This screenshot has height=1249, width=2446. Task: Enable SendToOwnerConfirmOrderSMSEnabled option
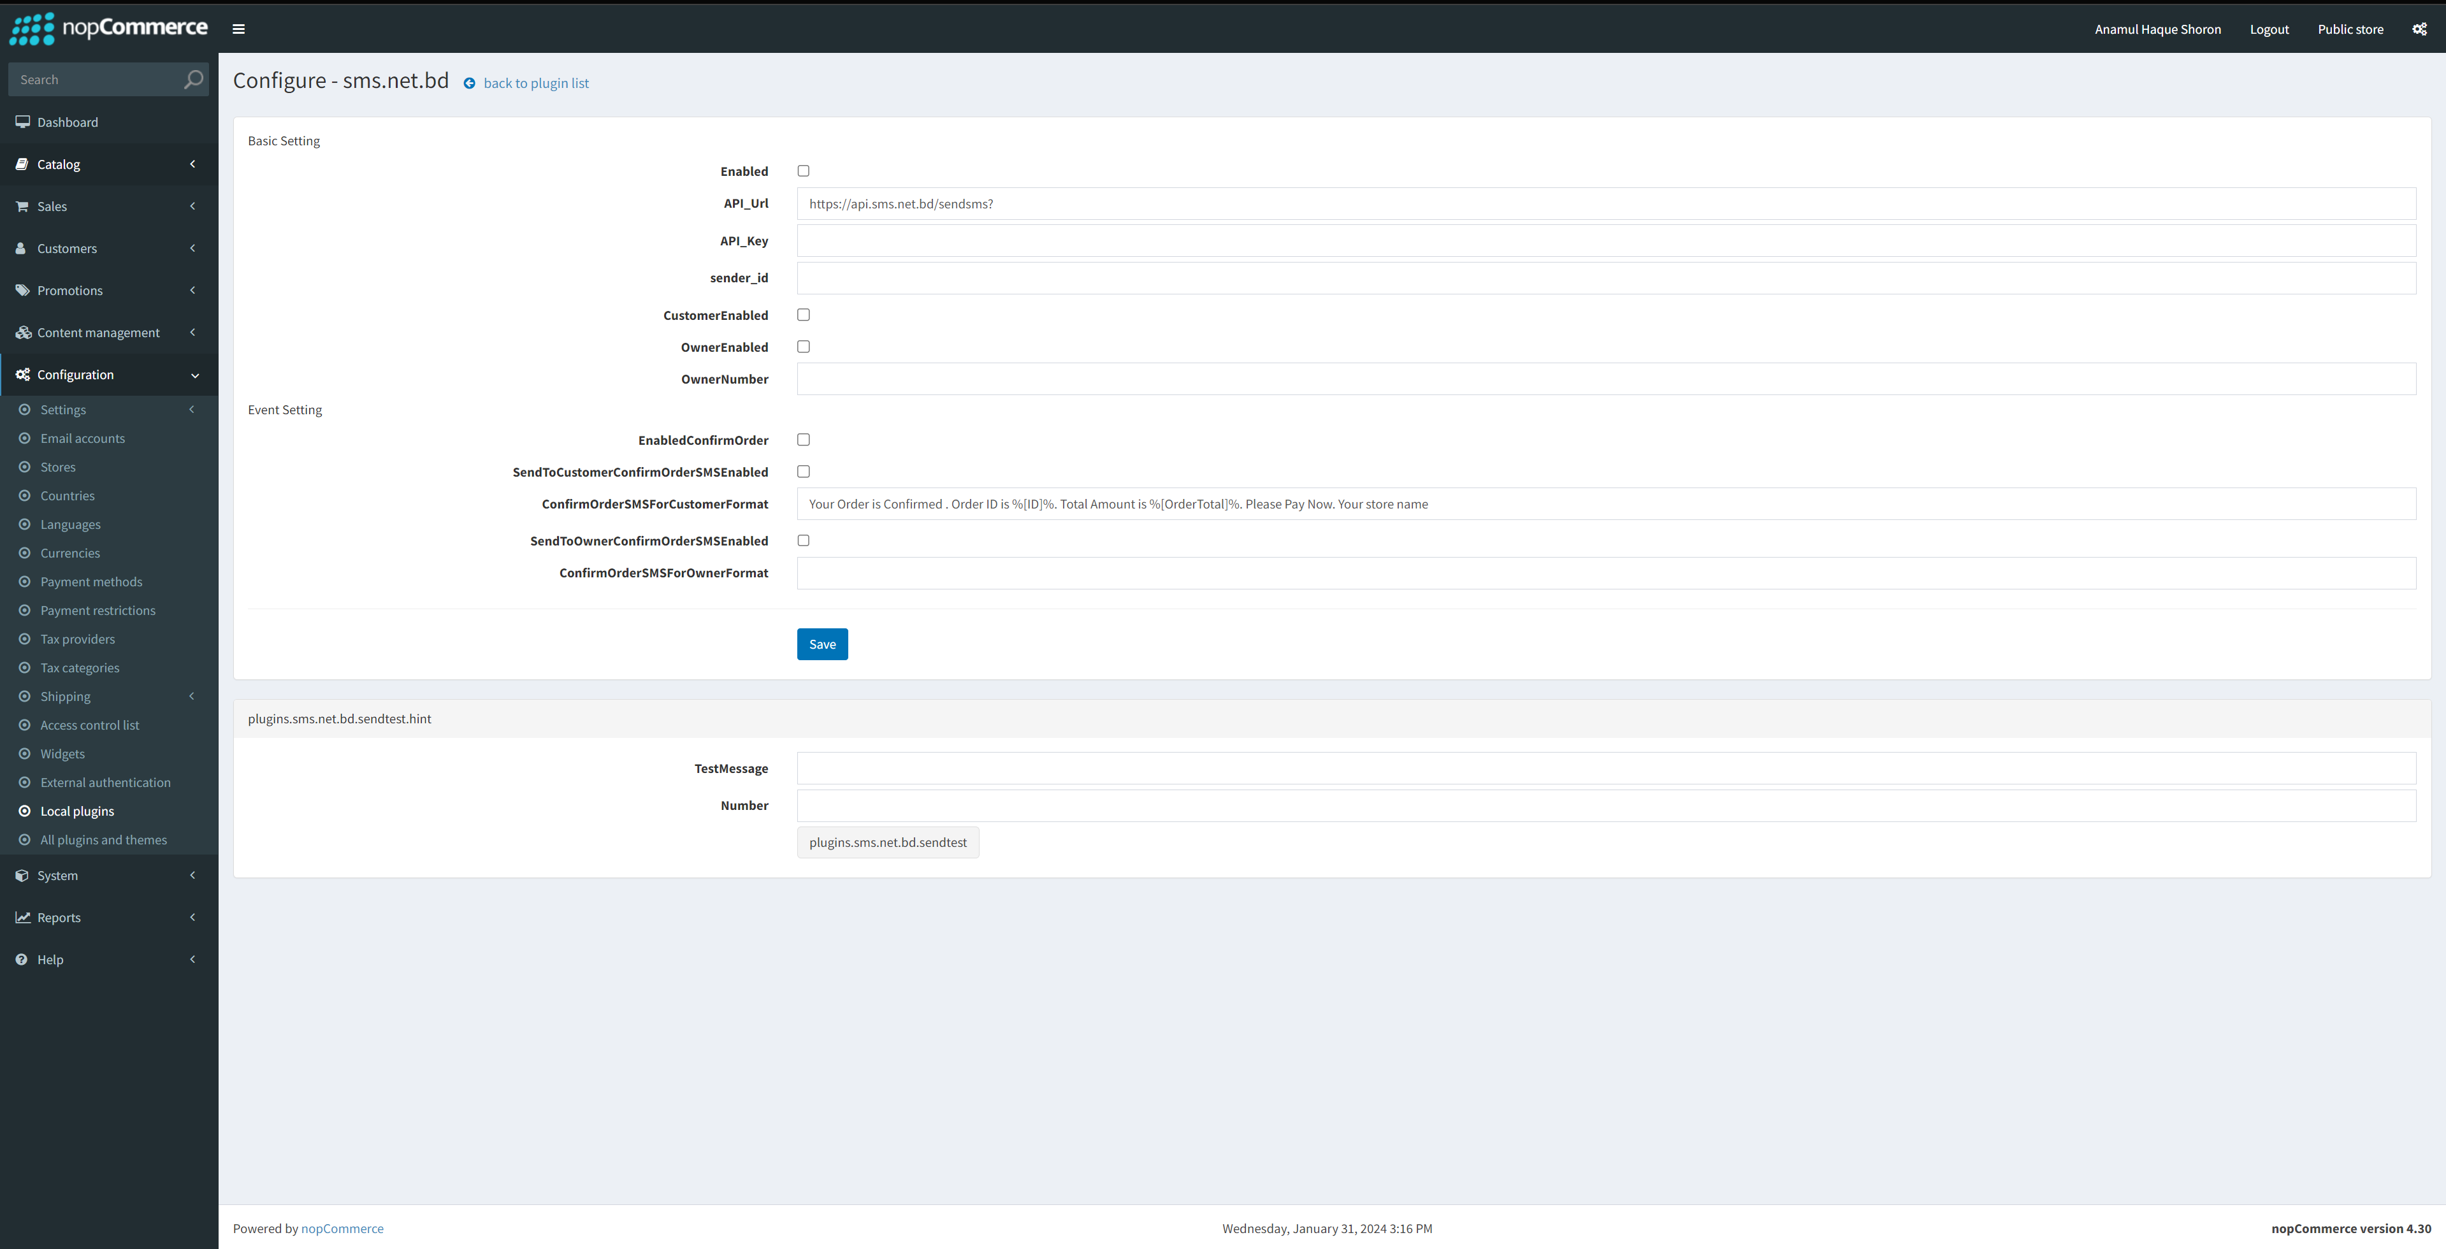pyautogui.click(x=803, y=540)
